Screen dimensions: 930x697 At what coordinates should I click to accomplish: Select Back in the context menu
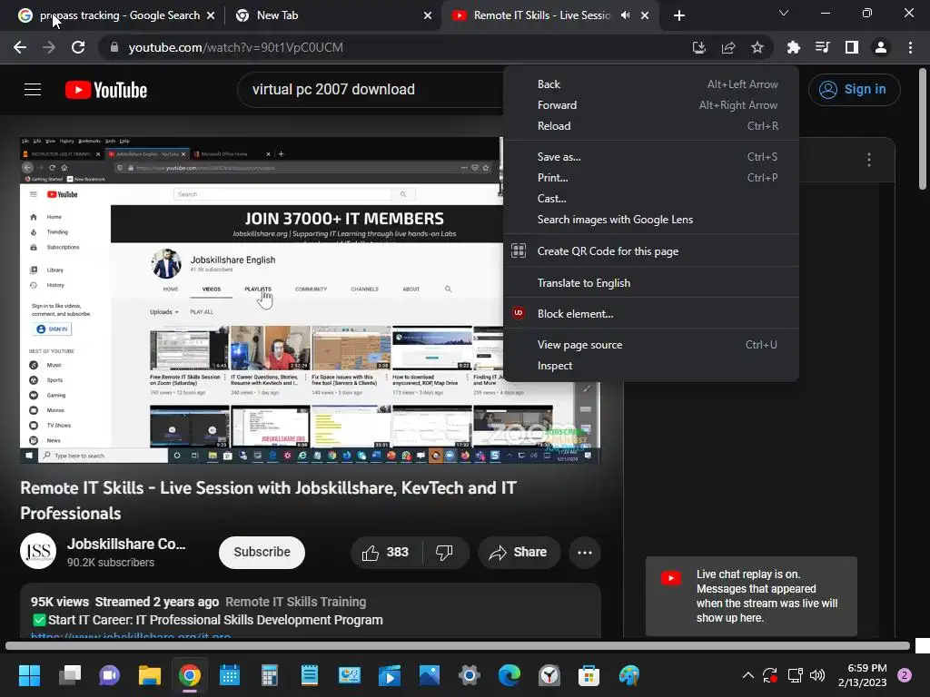click(x=651, y=84)
